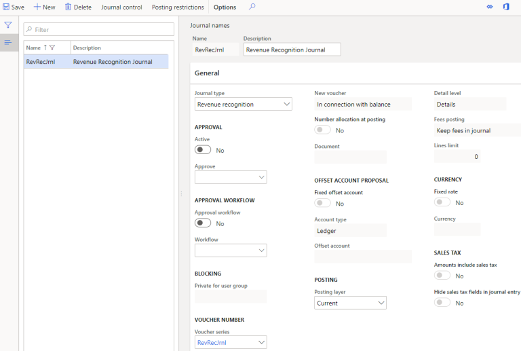Toggle Number allocation at posting

(323, 130)
